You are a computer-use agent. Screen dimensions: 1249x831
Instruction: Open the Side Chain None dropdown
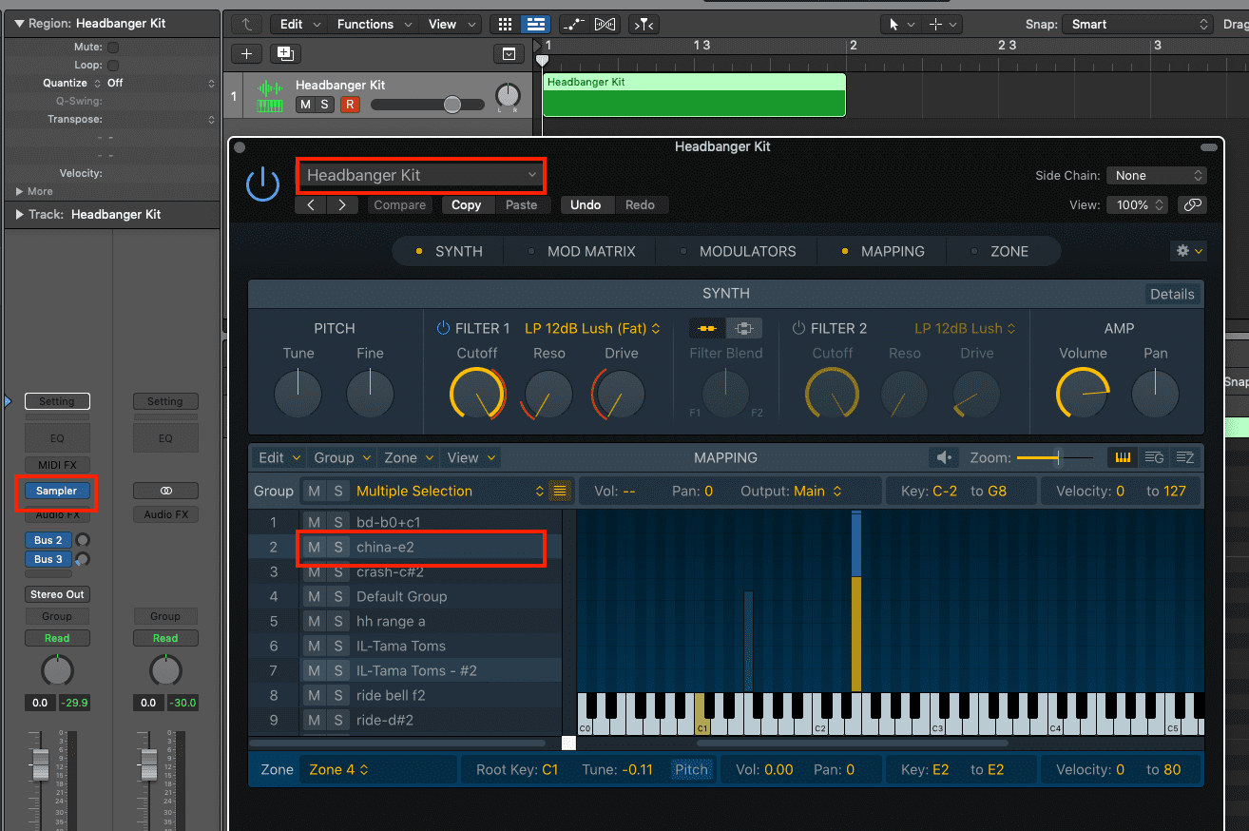click(x=1156, y=176)
